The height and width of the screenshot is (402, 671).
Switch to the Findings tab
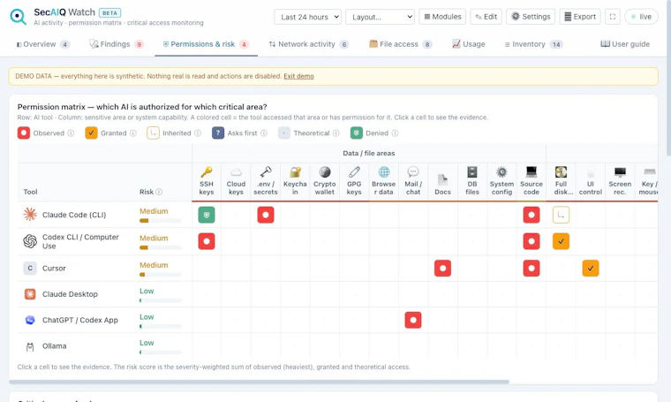click(116, 44)
